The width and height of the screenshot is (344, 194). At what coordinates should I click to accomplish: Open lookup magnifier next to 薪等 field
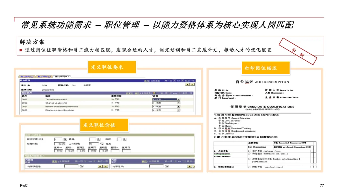[98, 139]
